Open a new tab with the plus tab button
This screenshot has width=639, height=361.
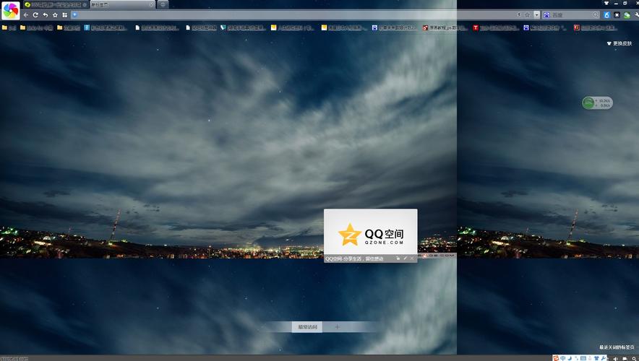163,4
